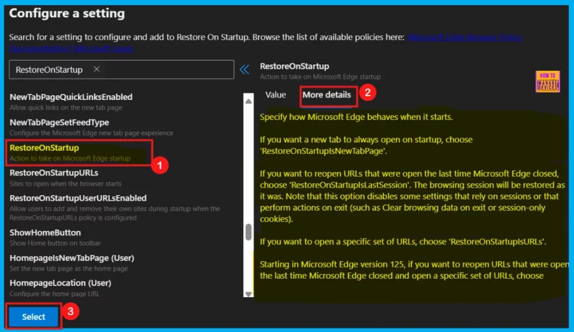
Task: Click the list scrollbar up arrow
Action: click(x=248, y=101)
